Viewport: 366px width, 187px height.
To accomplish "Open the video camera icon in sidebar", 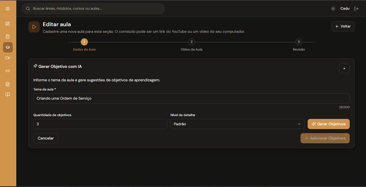I will point(8,58).
